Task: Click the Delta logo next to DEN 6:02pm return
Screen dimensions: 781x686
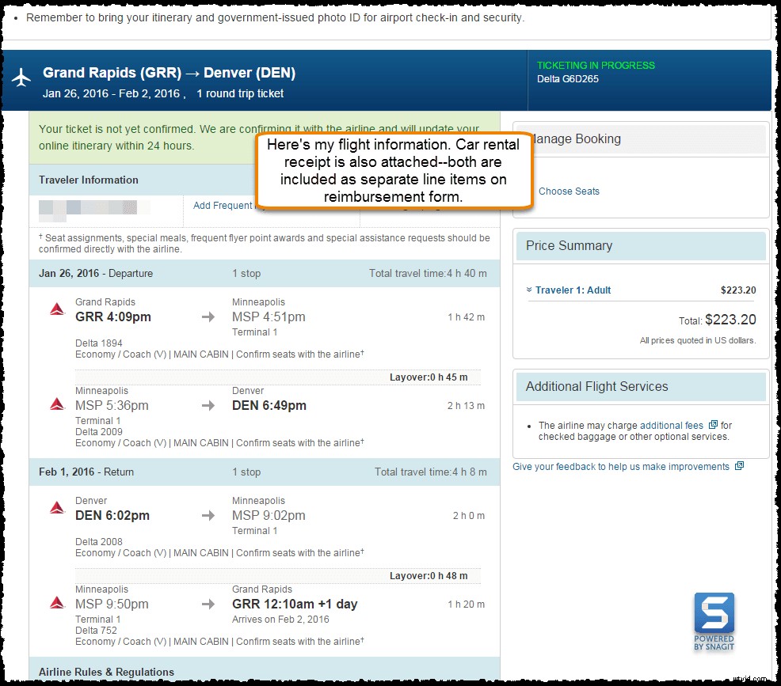Action: coord(56,506)
